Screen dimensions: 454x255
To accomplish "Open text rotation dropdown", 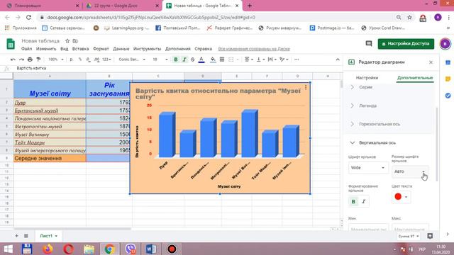I will (x=284, y=59).
